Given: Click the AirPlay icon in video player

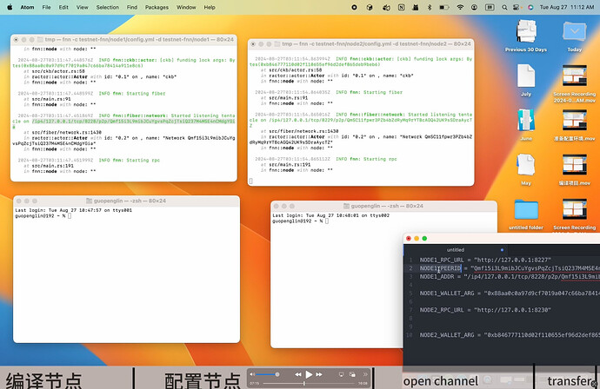Looking at the screenshot, I should coord(341,374).
